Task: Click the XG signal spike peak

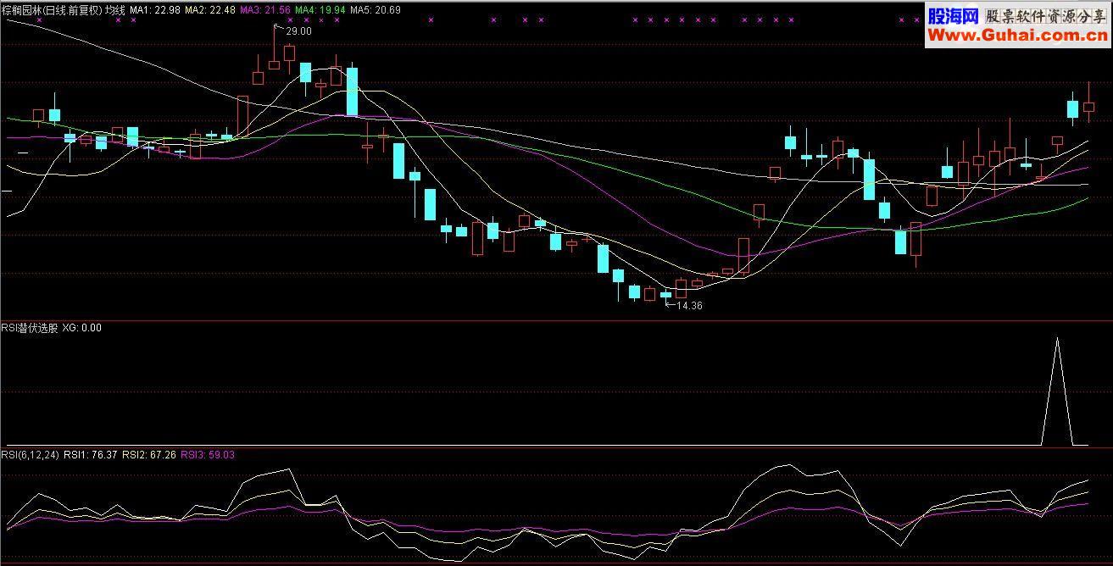Action: pos(1056,339)
